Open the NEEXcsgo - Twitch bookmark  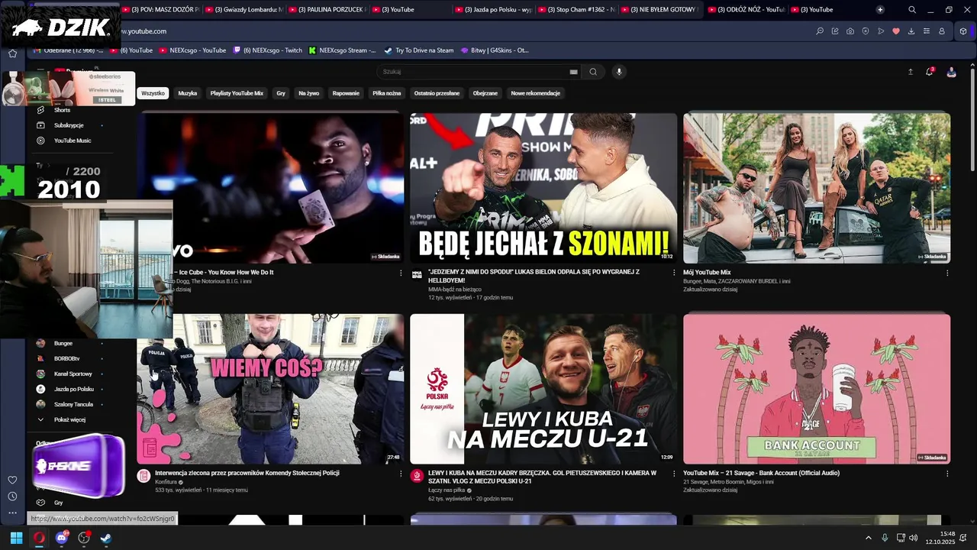[268, 50]
